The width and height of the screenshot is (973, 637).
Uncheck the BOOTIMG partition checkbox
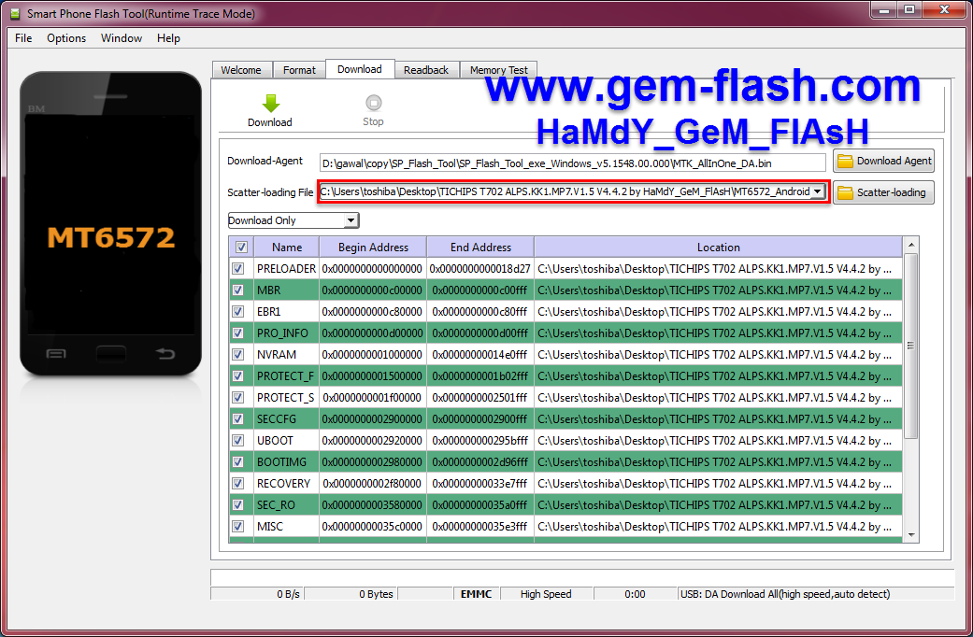[x=237, y=462]
